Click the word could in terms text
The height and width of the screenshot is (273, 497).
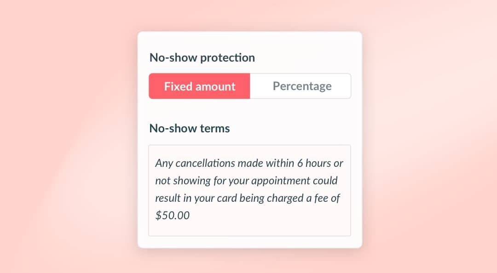coord(325,181)
